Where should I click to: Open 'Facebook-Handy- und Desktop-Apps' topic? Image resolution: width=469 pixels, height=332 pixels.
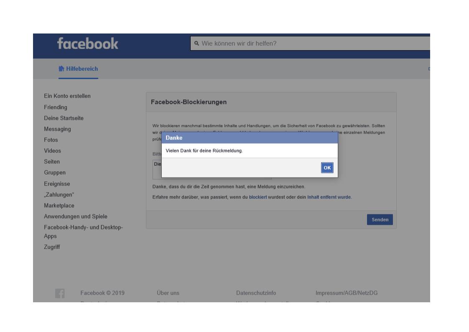point(84,232)
